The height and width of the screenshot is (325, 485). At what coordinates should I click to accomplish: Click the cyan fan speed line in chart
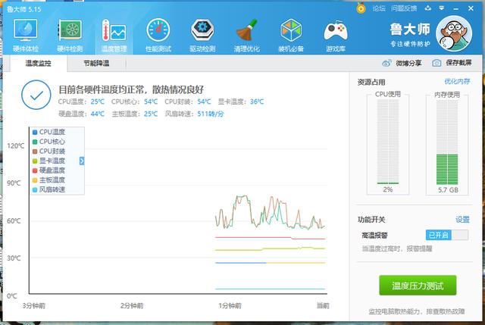pos(271,289)
